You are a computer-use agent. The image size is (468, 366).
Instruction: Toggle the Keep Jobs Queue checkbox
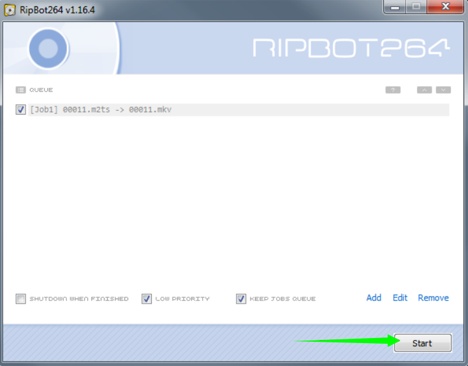(x=241, y=299)
